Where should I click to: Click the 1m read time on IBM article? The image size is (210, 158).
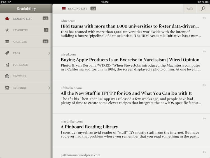(204, 18)
